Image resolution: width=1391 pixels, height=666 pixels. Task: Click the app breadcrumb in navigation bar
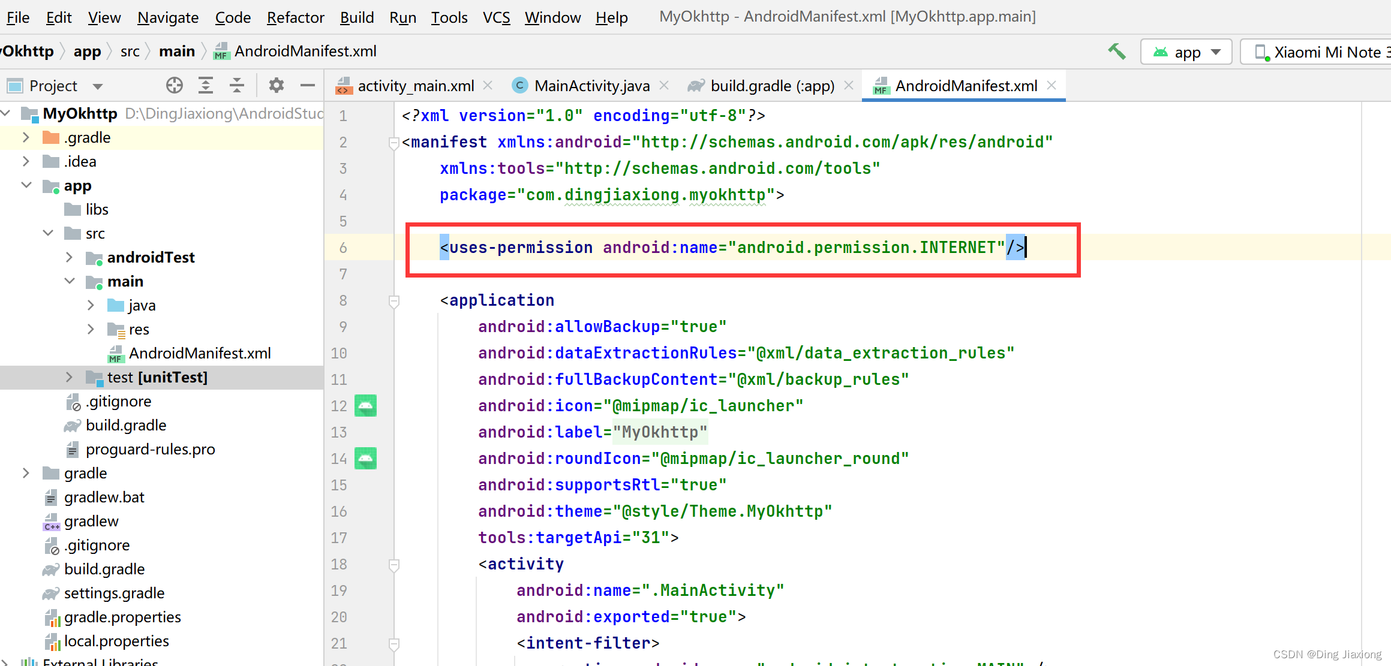[x=88, y=52]
